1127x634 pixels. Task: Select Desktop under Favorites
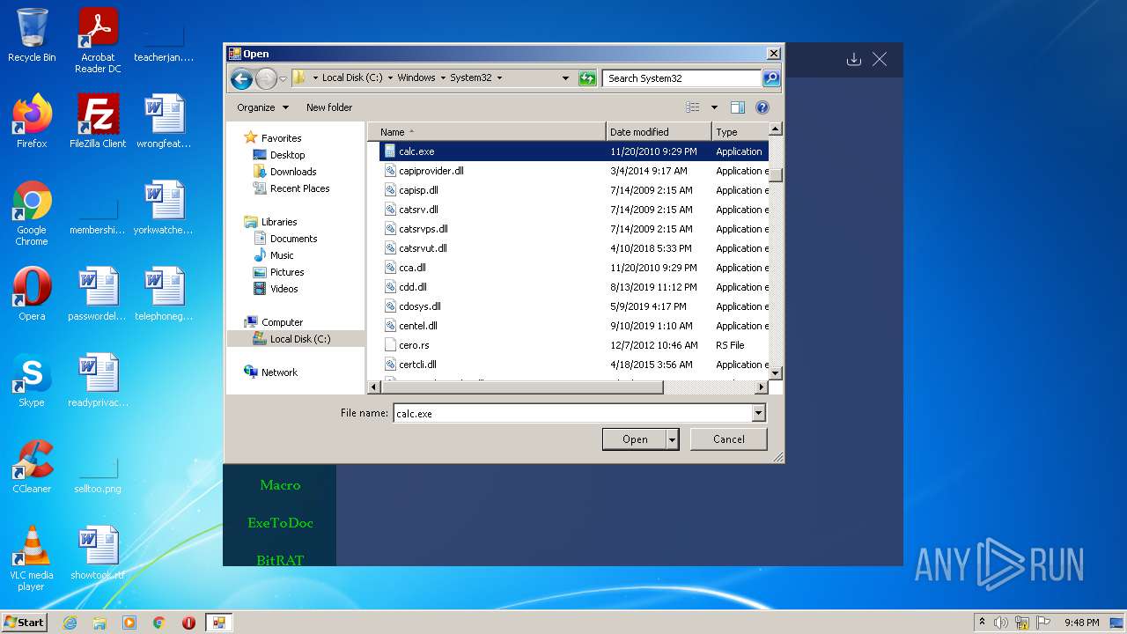(287, 155)
